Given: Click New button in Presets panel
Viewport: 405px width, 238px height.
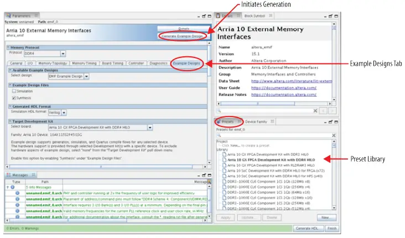Looking at the screenshot, I should (326, 218).
